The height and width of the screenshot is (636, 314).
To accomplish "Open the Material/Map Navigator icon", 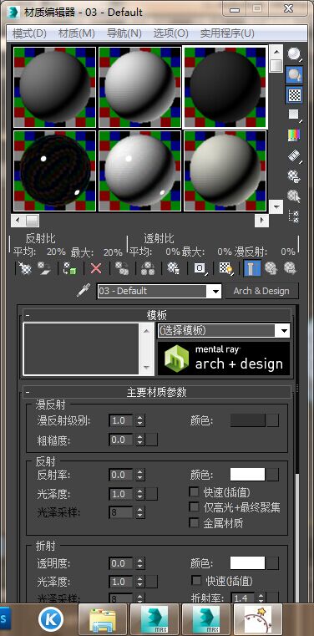I will [x=294, y=216].
